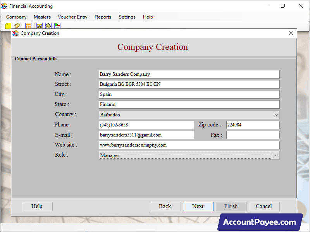Click the balance scales toolbar icon

[40, 26]
